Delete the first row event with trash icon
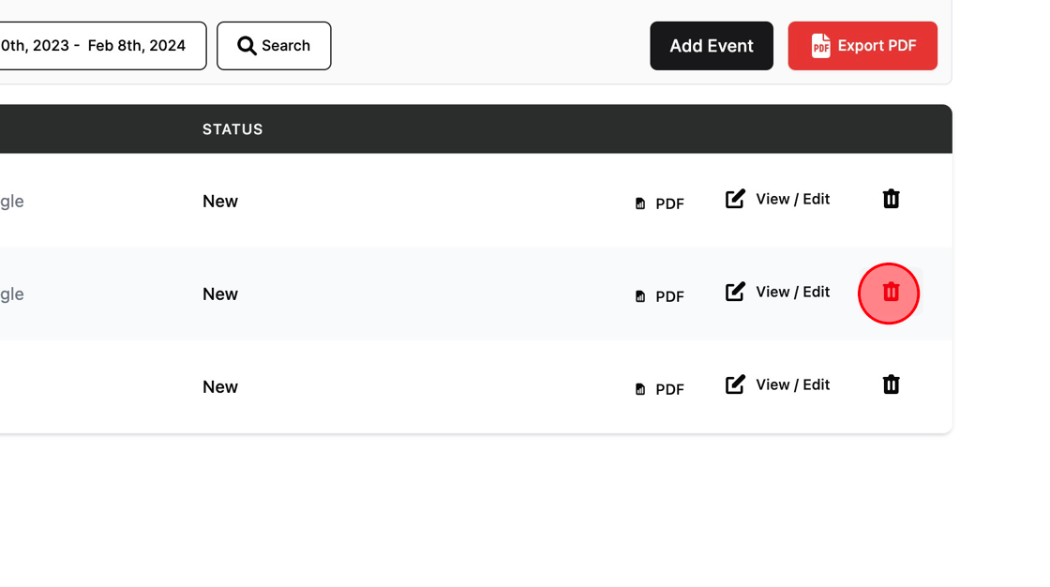This screenshot has height=587, width=1050. [x=891, y=199]
